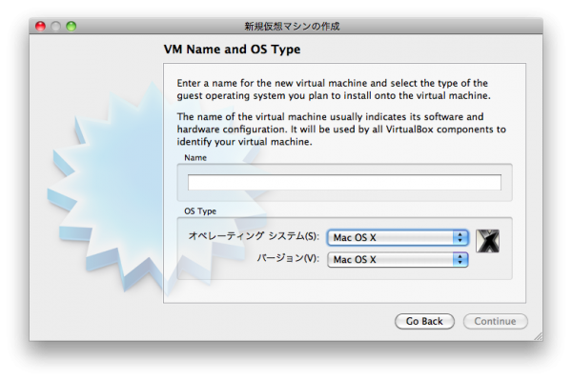This screenshot has width=572, height=381.
Task: Click the VM Name and OS Type heading
Action: point(232,50)
